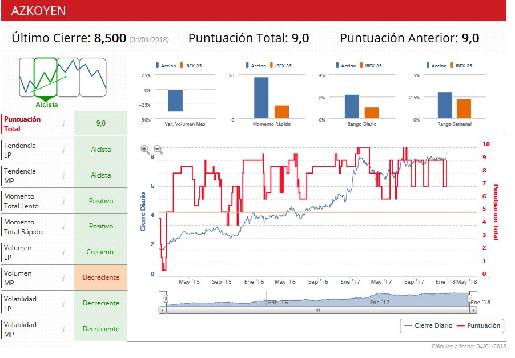Click the AZKOYEN header title
Viewport: 515px width, 358px height.
[38, 11]
